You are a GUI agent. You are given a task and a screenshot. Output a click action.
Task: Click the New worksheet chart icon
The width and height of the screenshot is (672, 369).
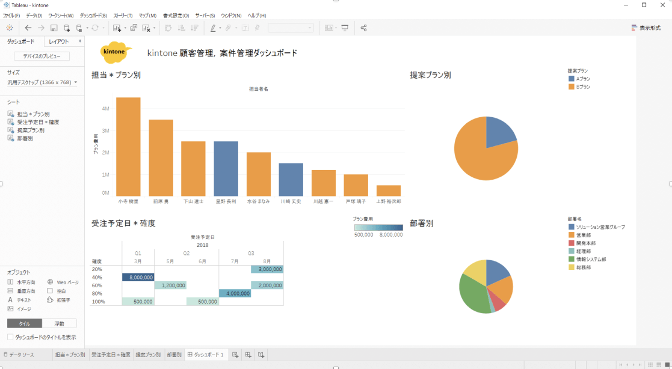117,28
